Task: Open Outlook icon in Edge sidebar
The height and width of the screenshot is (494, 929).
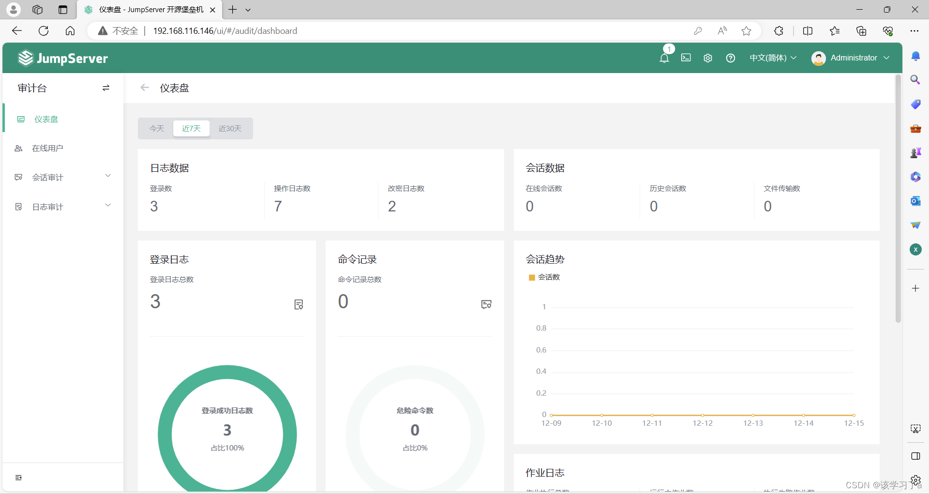Action: (915, 201)
